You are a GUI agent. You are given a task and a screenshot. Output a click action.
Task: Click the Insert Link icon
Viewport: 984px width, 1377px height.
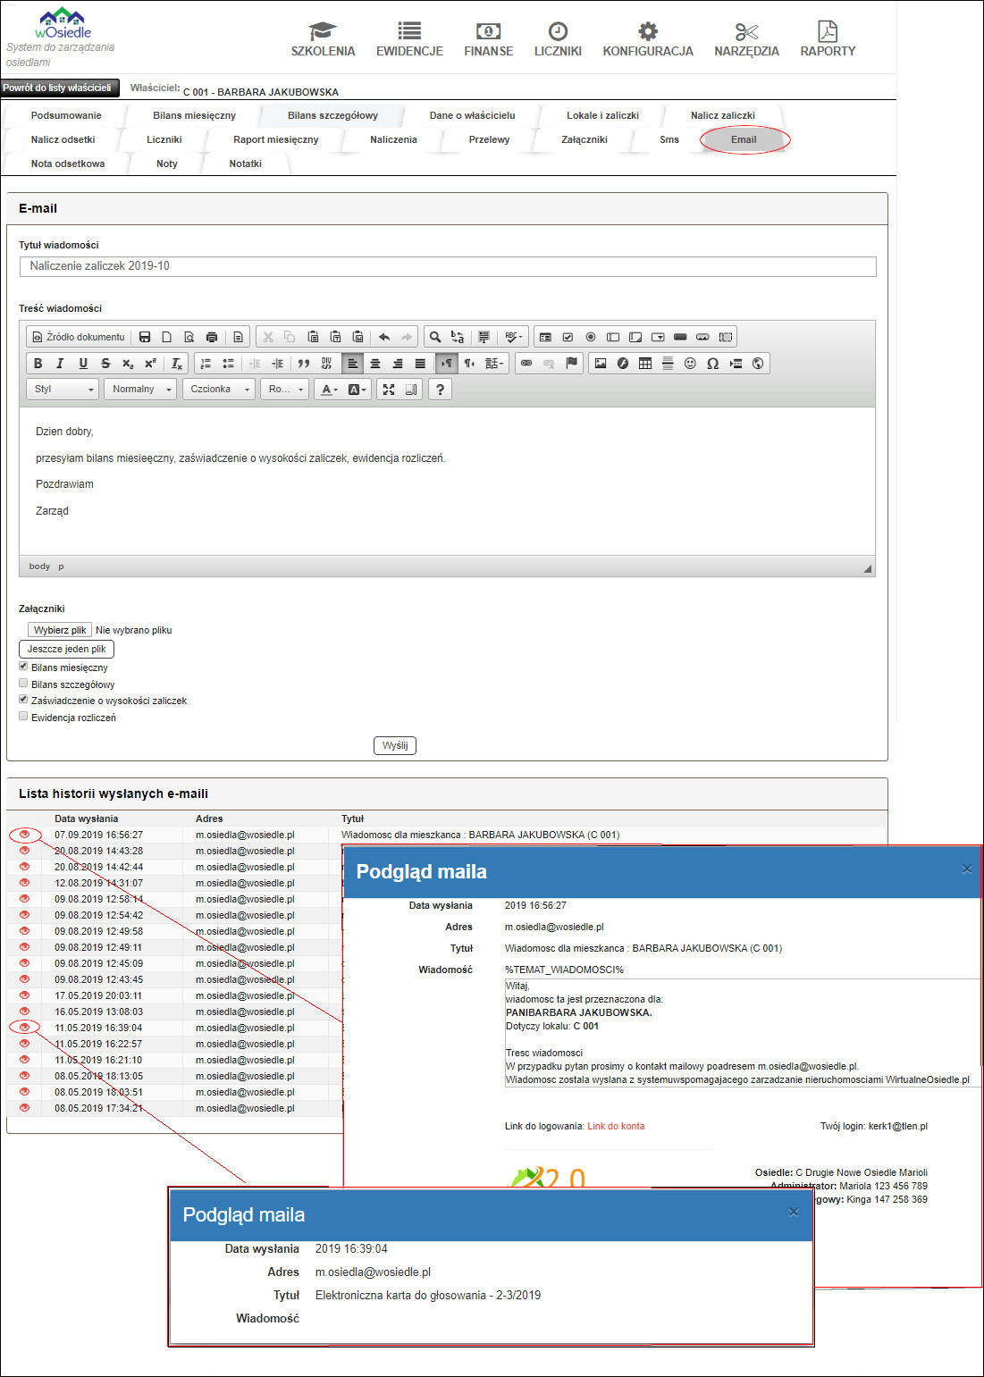tap(526, 364)
